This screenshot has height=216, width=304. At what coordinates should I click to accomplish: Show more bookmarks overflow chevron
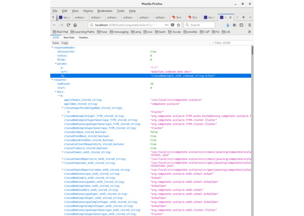[249, 32]
